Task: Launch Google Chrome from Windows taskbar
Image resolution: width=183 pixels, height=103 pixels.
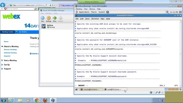Action: (37, 100)
